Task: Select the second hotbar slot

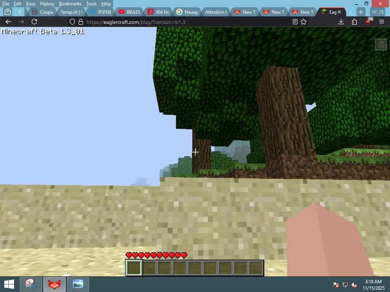Action: click(149, 268)
